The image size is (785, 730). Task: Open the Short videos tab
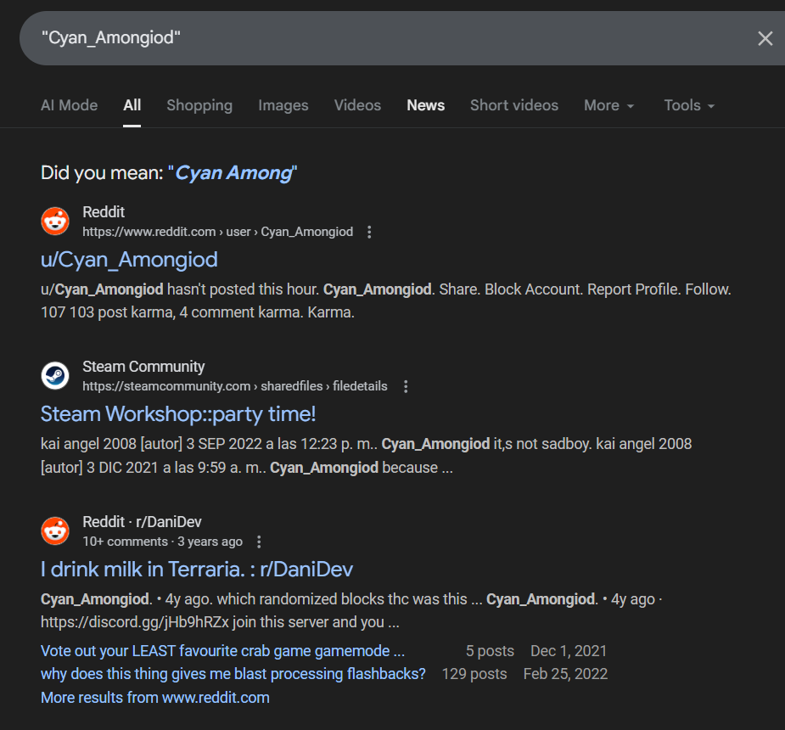[514, 105]
